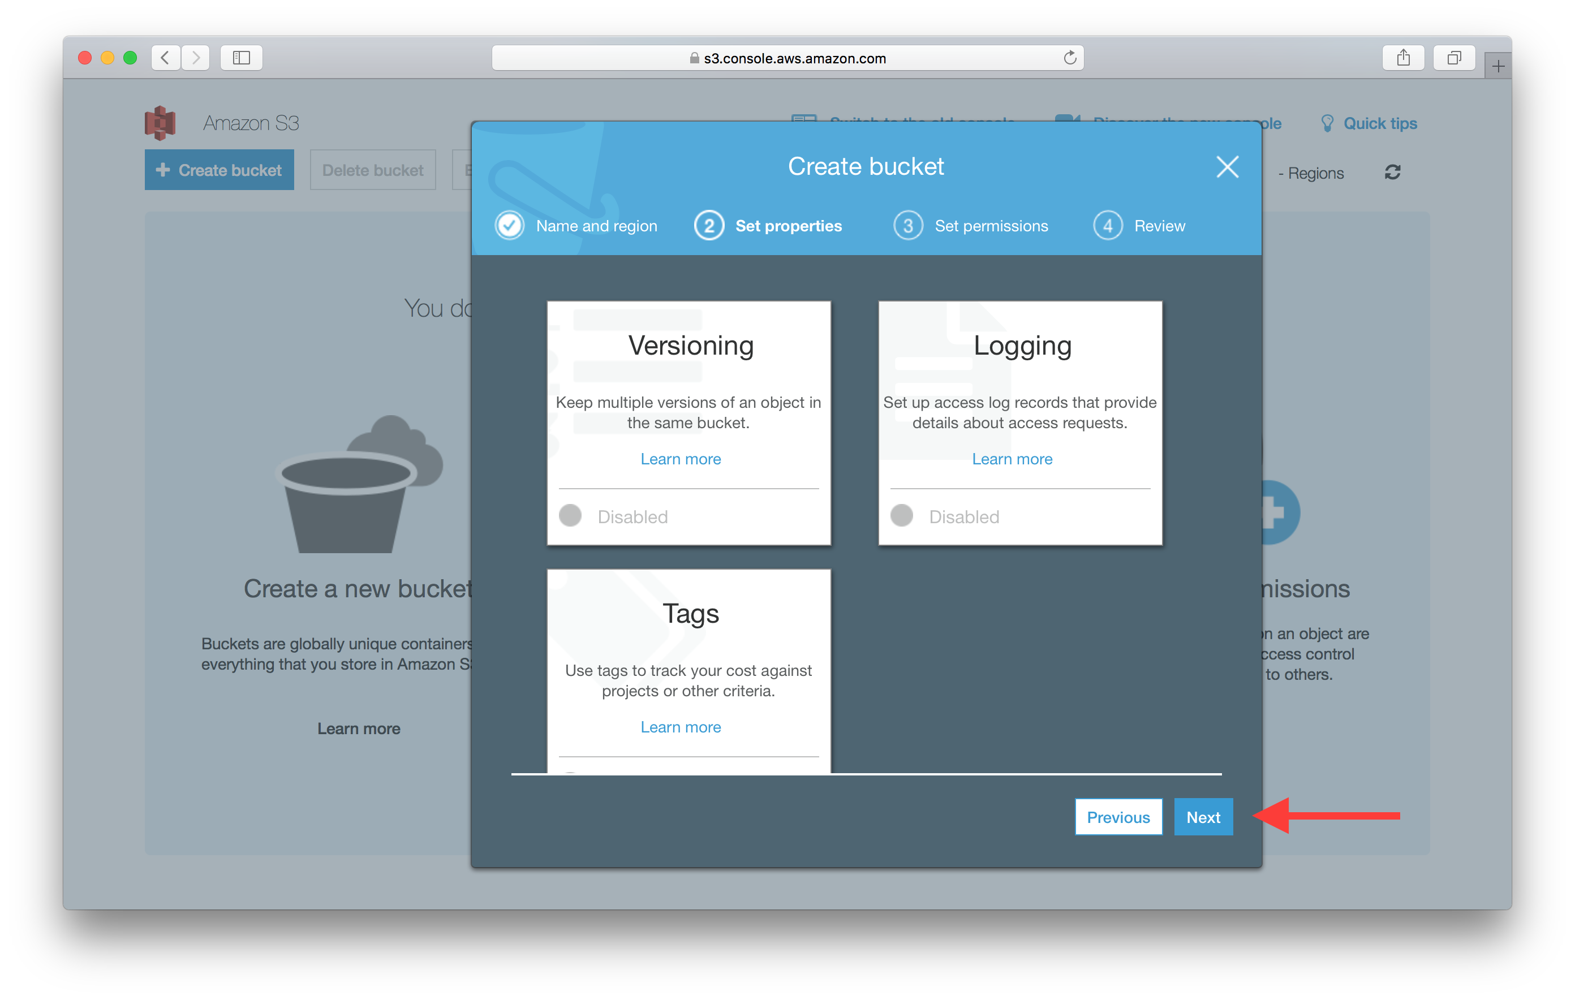Click Learn more link under Logging
This screenshot has width=1575, height=1000.
click(1013, 457)
